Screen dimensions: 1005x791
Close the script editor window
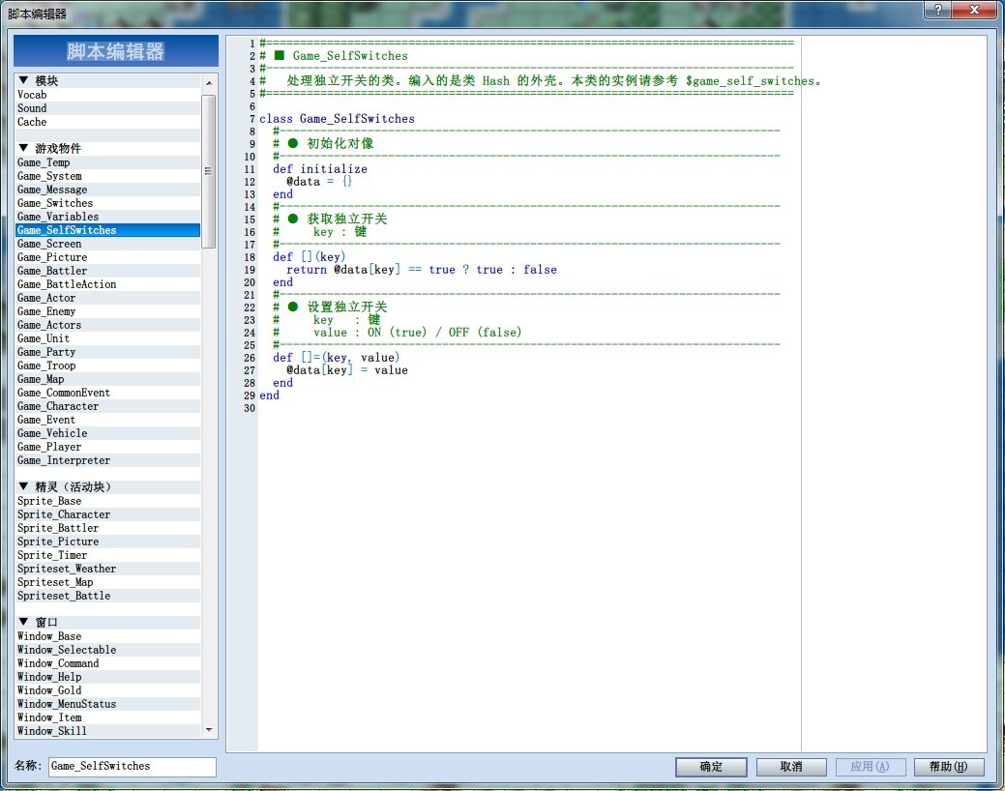974,10
